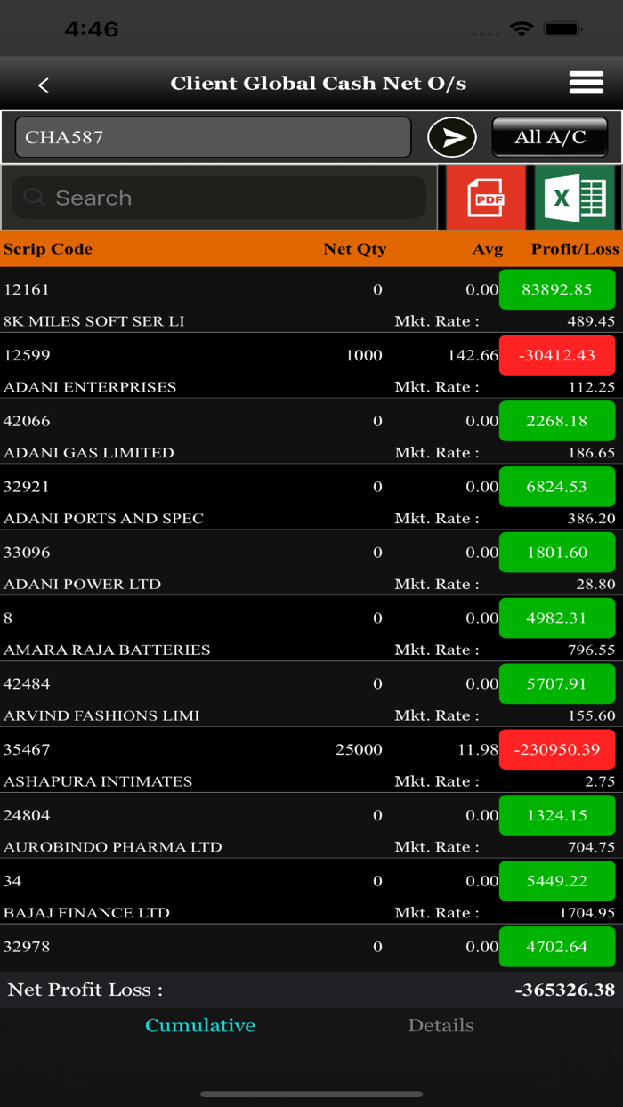The height and width of the screenshot is (1107, 623).
Task: Select 8K MILES SOFT SER LI row
Action: pos(311,300)
